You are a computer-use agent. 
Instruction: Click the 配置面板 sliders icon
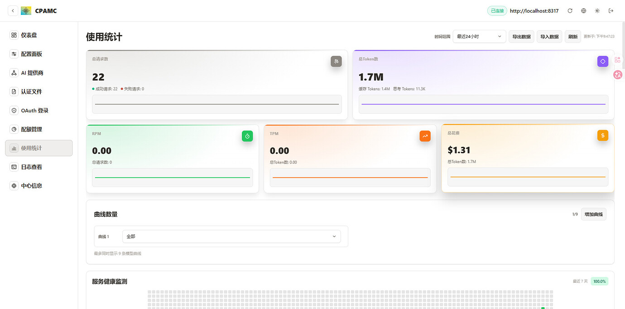click(14, 54)
